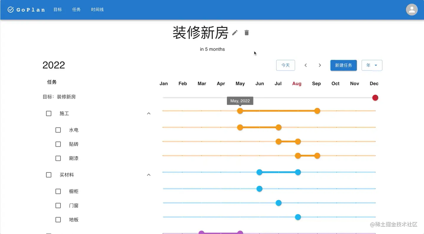Check the 地板 subtask checkbox

pyautogui.click(x=58, y=220)
